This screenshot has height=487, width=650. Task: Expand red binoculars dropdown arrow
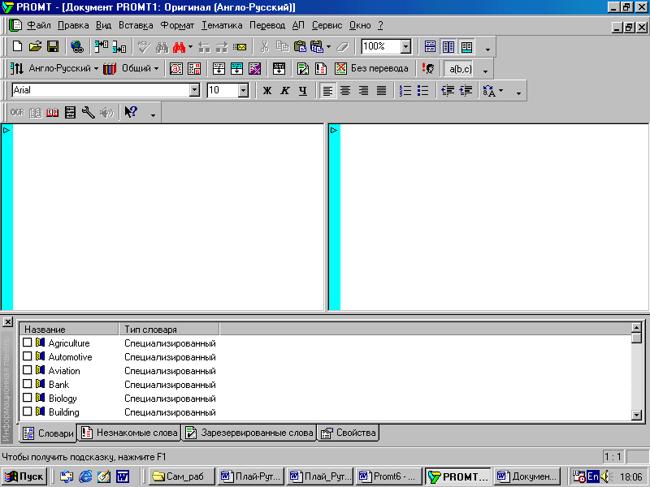pyautogui.click(x=190, y=47)
